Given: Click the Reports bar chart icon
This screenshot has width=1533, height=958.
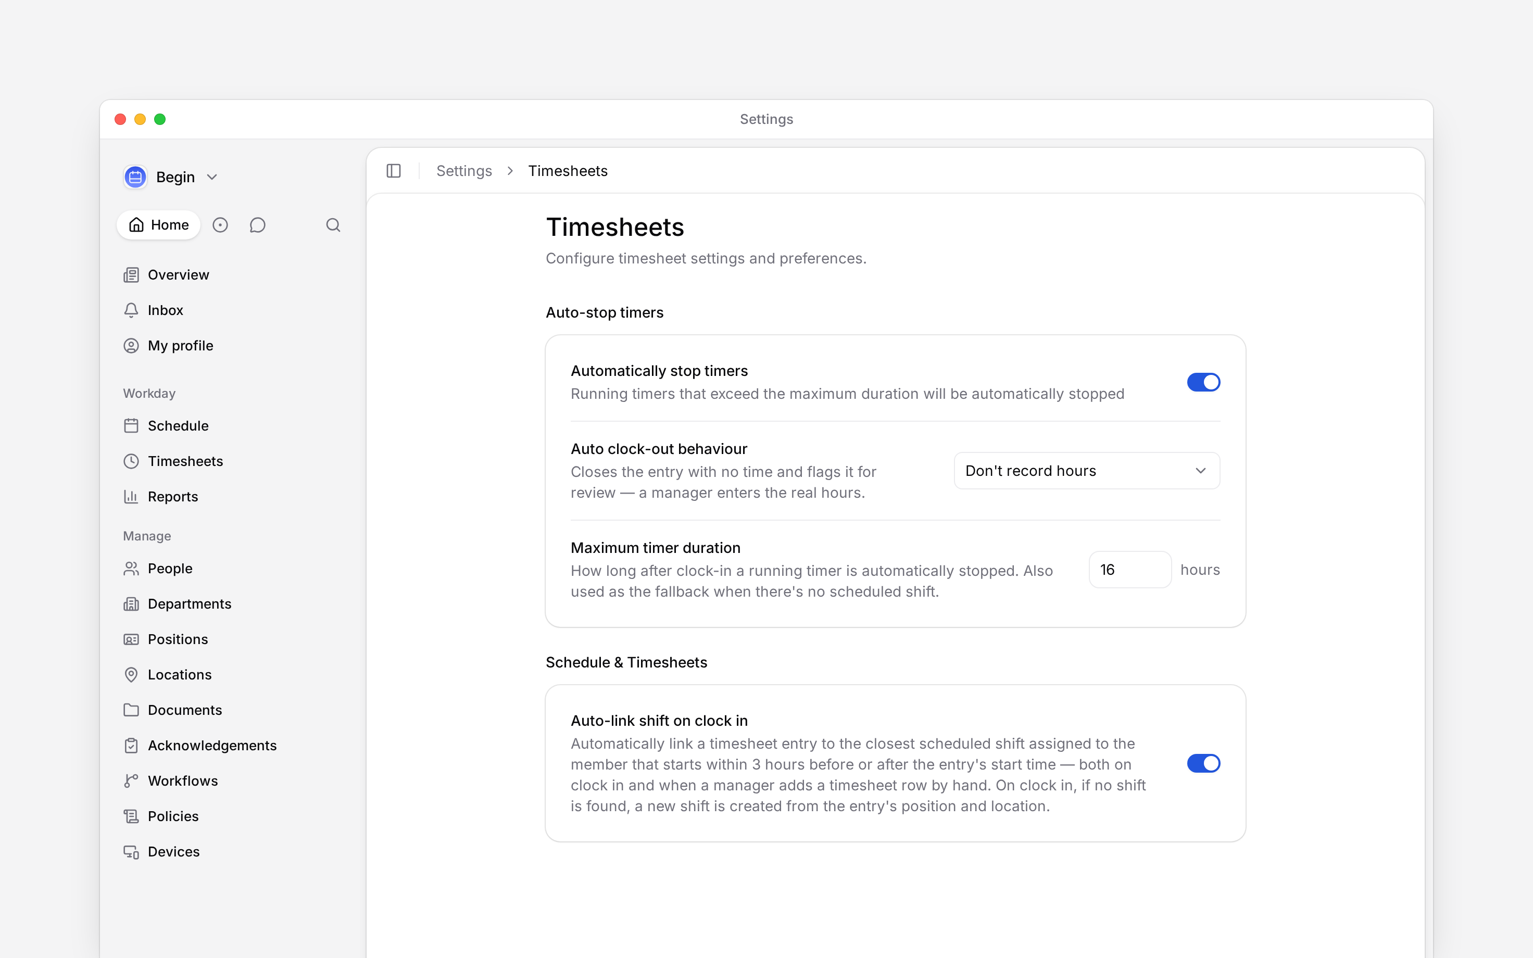Looking at the screenshot, I should click(131, 497).
